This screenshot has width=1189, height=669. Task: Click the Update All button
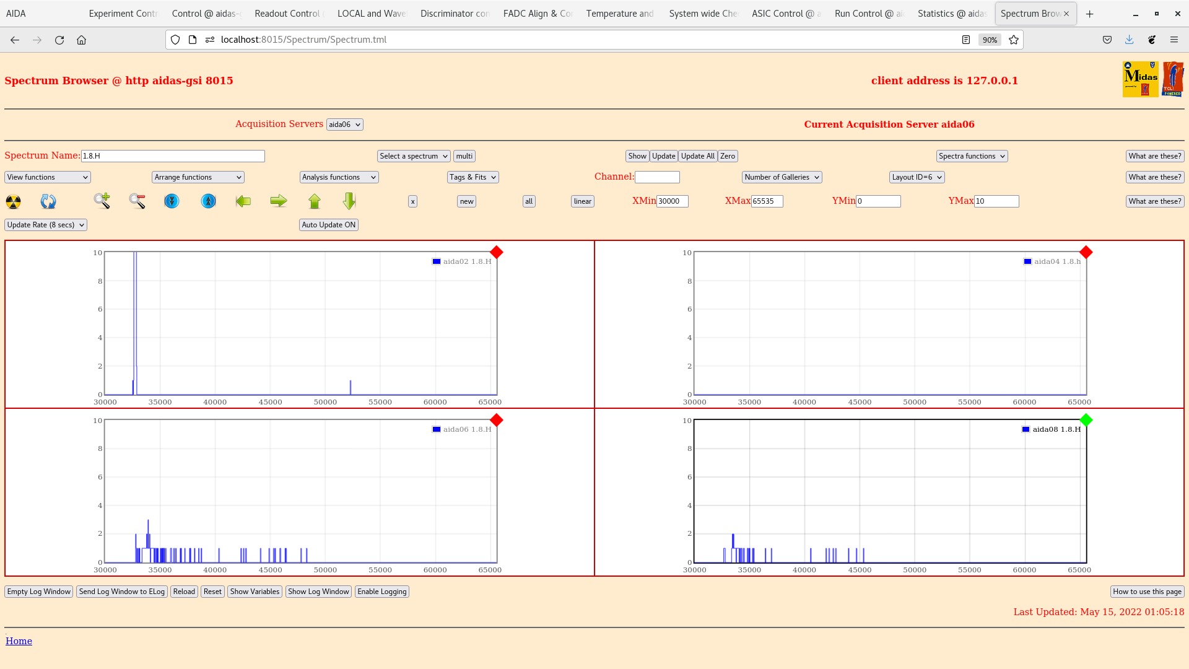click(x=697, y=156)
